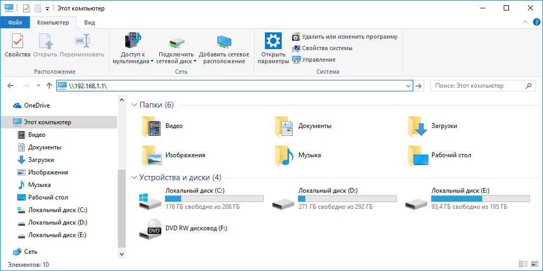Open the File (Файл) menu tab
This screenshot has width=543, height=271.
click(15, 22)
